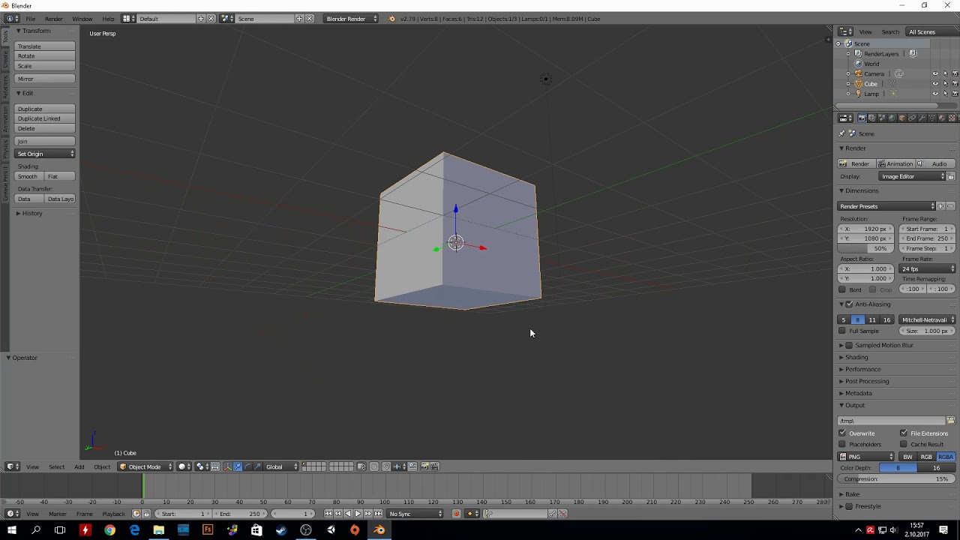Toggle Cube visibility eye in outliner
The image size is (960, 540).
point(935,83)
